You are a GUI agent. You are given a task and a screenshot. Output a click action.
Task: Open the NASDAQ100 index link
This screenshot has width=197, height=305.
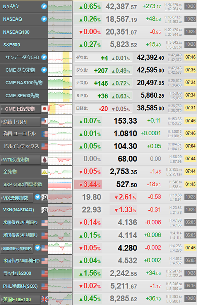pos(16,32)
